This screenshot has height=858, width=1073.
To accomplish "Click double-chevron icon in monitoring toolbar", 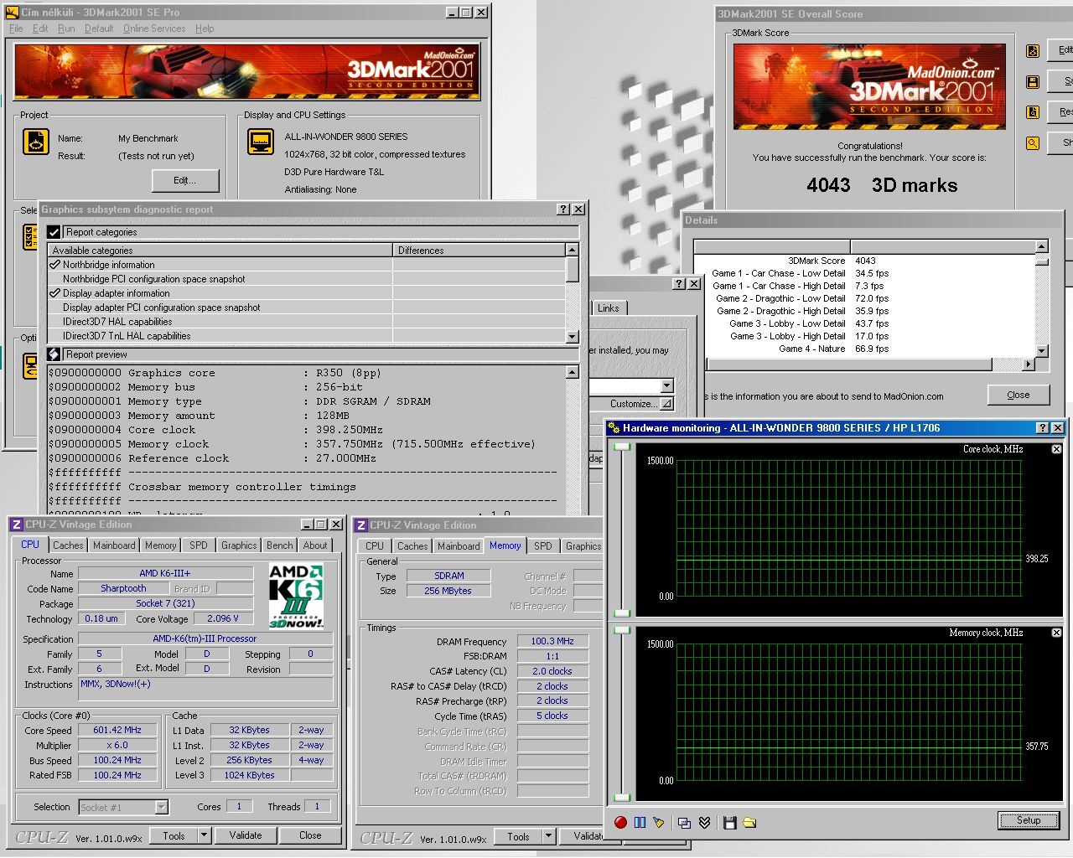I will coord(704,823).
